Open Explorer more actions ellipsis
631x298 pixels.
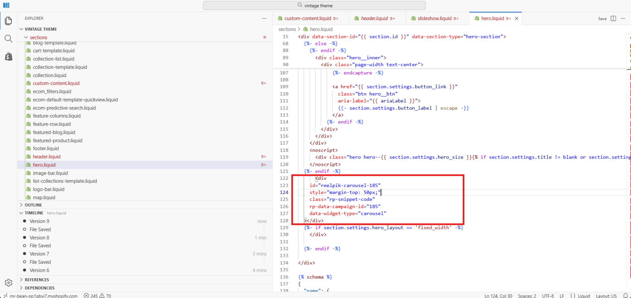264,18
